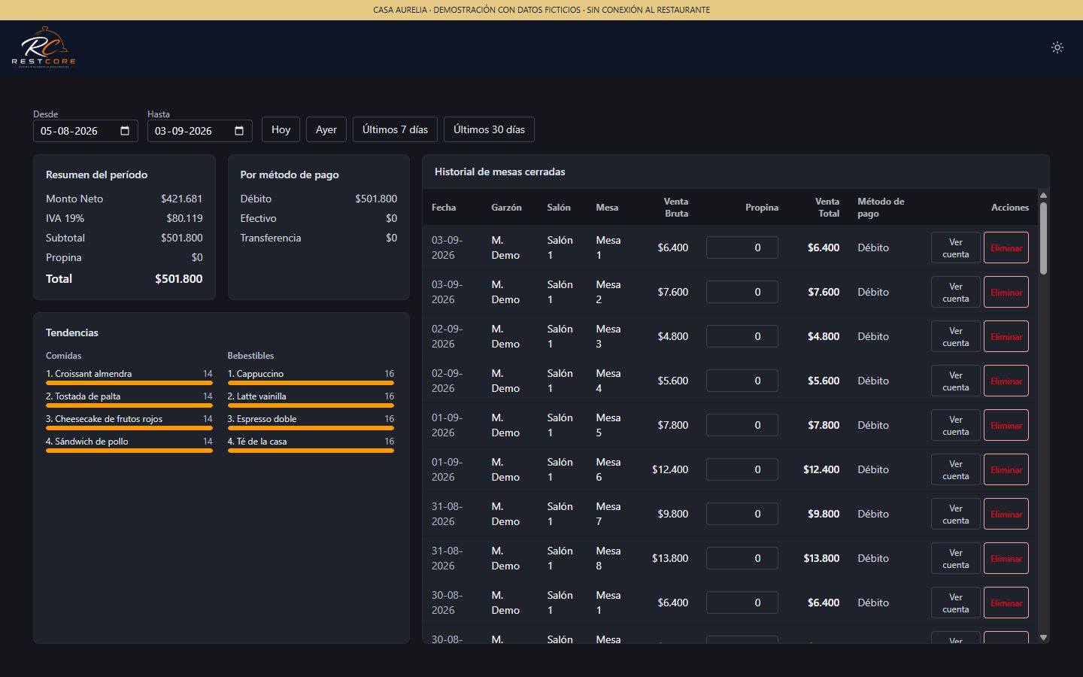
Task: Click the scrollbar down arrow
Action: pos(1043,637)
